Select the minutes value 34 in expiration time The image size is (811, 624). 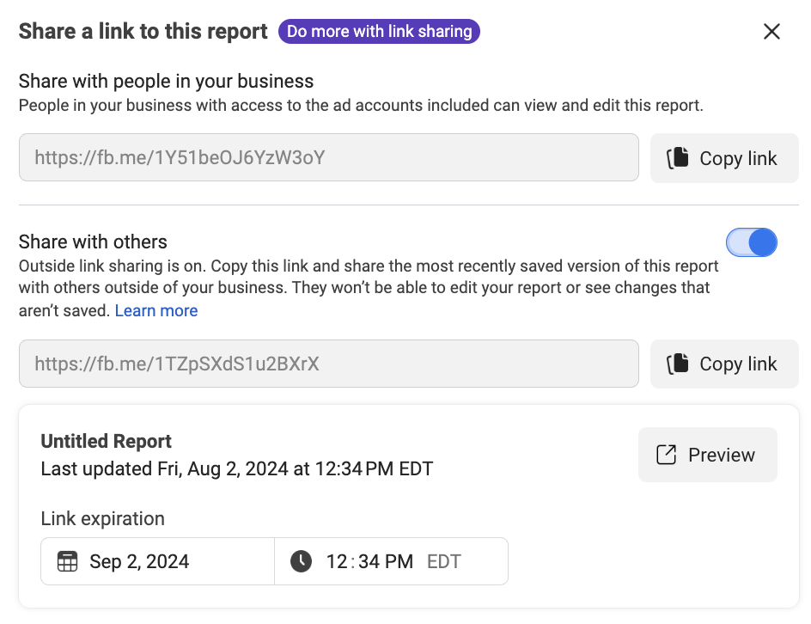pyautogui.click(x=369, y=561)
